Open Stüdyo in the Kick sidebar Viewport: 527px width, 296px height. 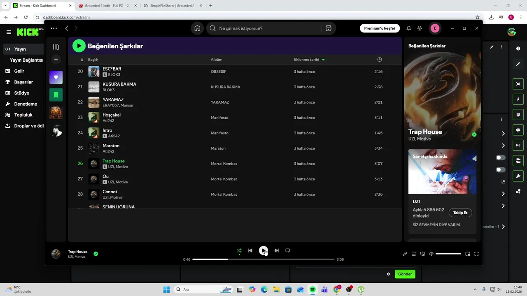point(22,93)
